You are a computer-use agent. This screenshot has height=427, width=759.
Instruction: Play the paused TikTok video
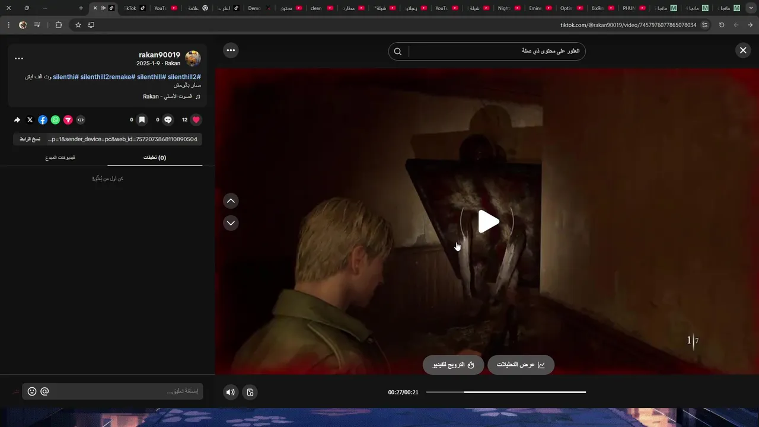(x=488, y=221)
